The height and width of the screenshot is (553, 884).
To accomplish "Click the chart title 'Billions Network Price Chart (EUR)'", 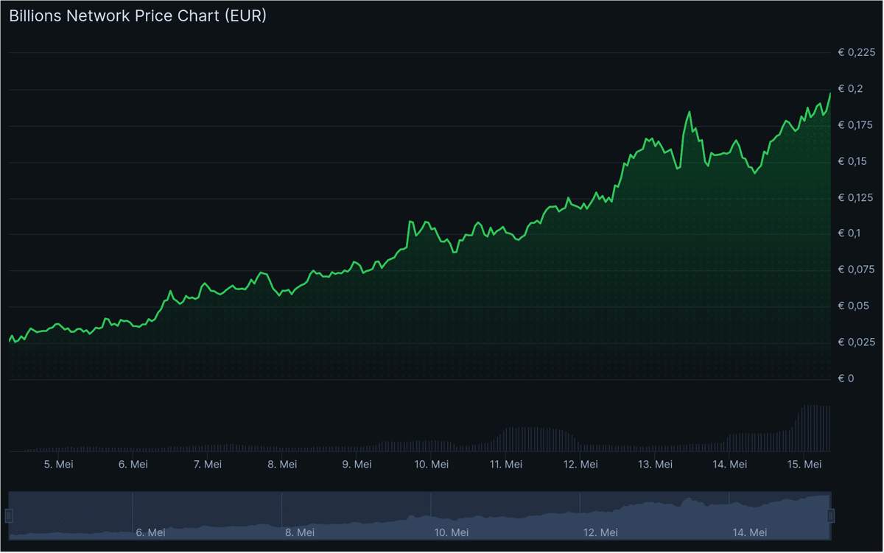I will [x=138, y=16].
